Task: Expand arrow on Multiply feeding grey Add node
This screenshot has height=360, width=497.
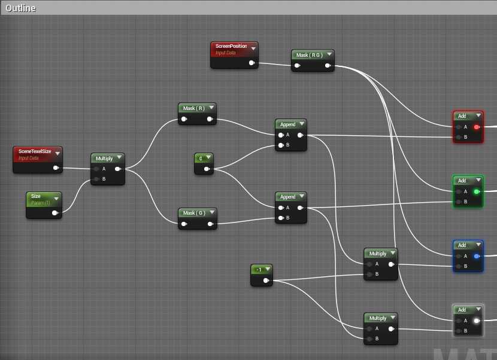Action: [x=393, y=318]
